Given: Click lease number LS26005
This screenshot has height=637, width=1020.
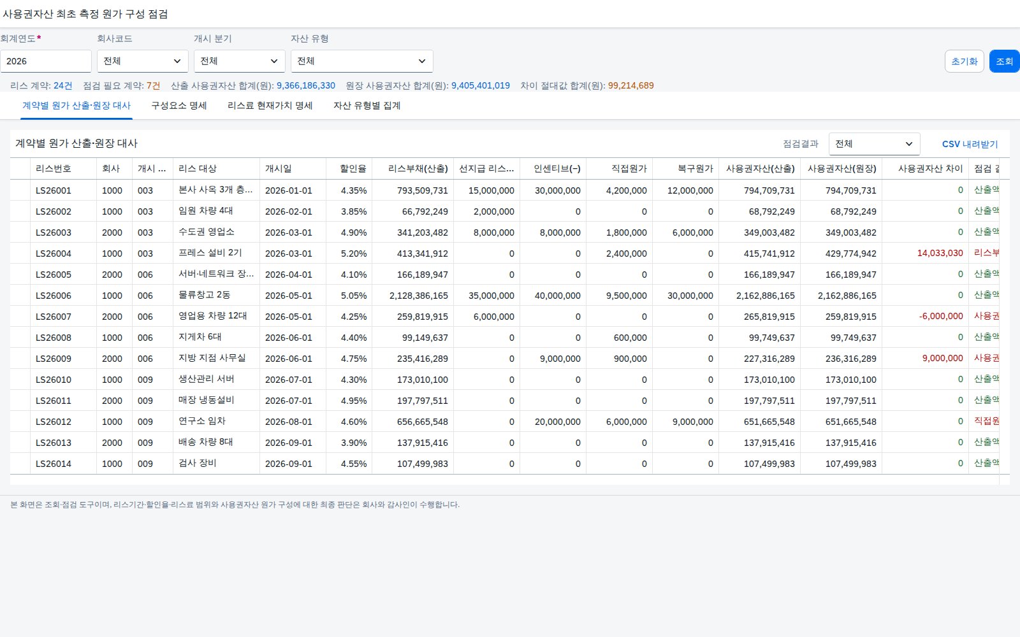Looking at the screenshot, I should pyautogui.click(x=54, y=275).
